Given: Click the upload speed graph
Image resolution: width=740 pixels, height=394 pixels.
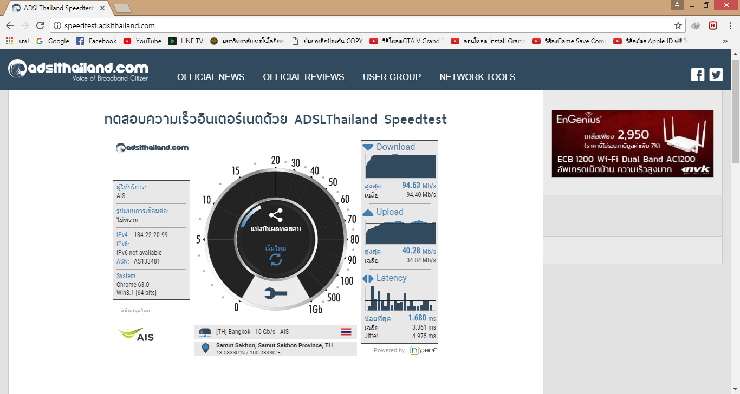Looking at the screenshot, I should click(x=400, y=232).
